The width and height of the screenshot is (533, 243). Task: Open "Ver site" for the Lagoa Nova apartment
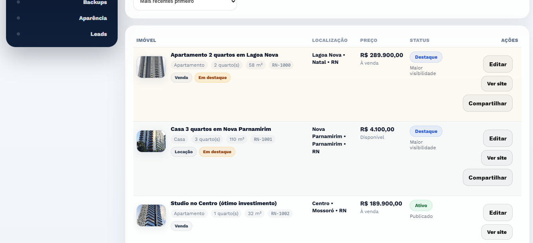pos(497,83)
